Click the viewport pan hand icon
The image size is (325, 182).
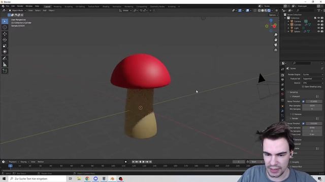click(x=276, y=40)
